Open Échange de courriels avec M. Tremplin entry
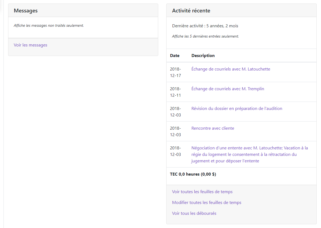The width and height of the screenshot is (321, 228). tap(228, 89)
